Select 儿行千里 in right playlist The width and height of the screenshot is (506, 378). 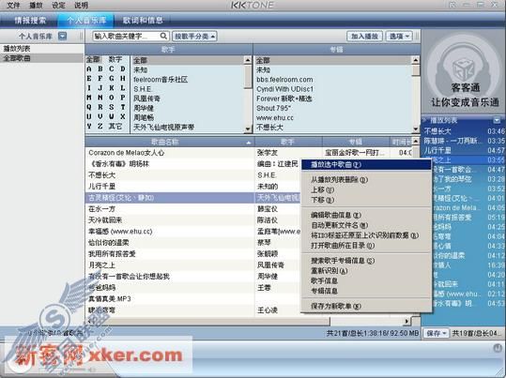click(x=464, y=150)
